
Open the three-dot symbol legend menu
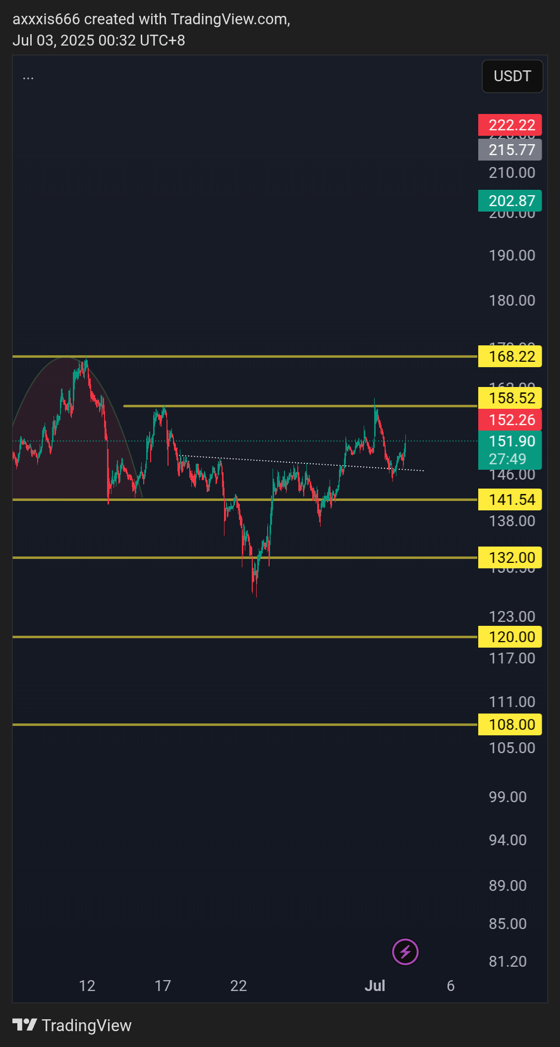28,77
